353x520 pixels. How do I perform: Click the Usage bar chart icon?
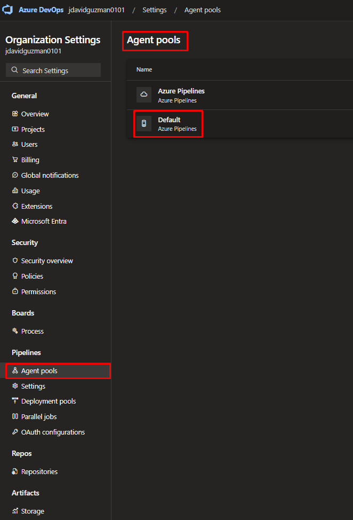tap(15, 191)
